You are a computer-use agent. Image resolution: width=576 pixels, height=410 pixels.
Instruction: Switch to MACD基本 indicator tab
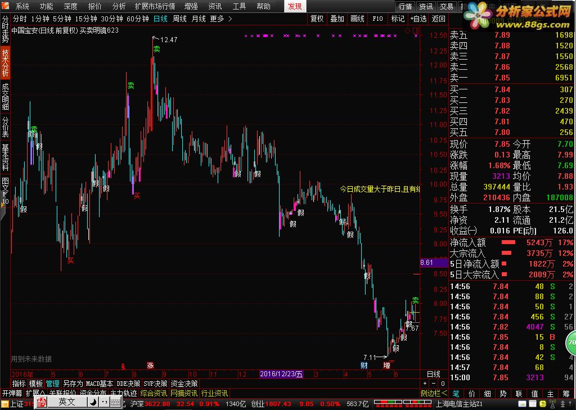pos(100,384)
